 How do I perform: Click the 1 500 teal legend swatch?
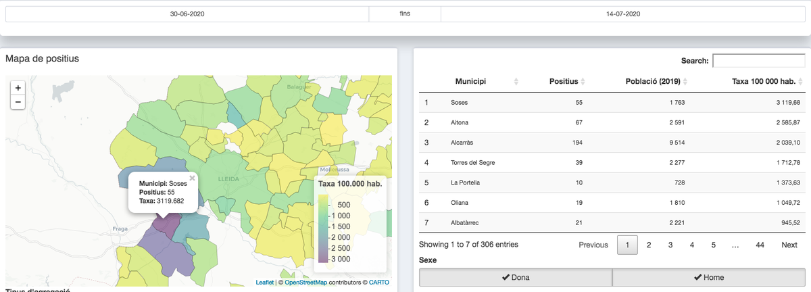(322, 226)
